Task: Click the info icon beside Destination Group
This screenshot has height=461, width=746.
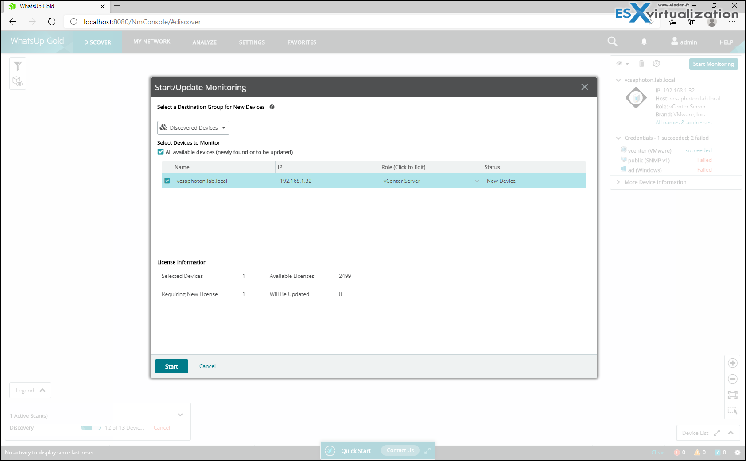Action: tap(272, 107)
